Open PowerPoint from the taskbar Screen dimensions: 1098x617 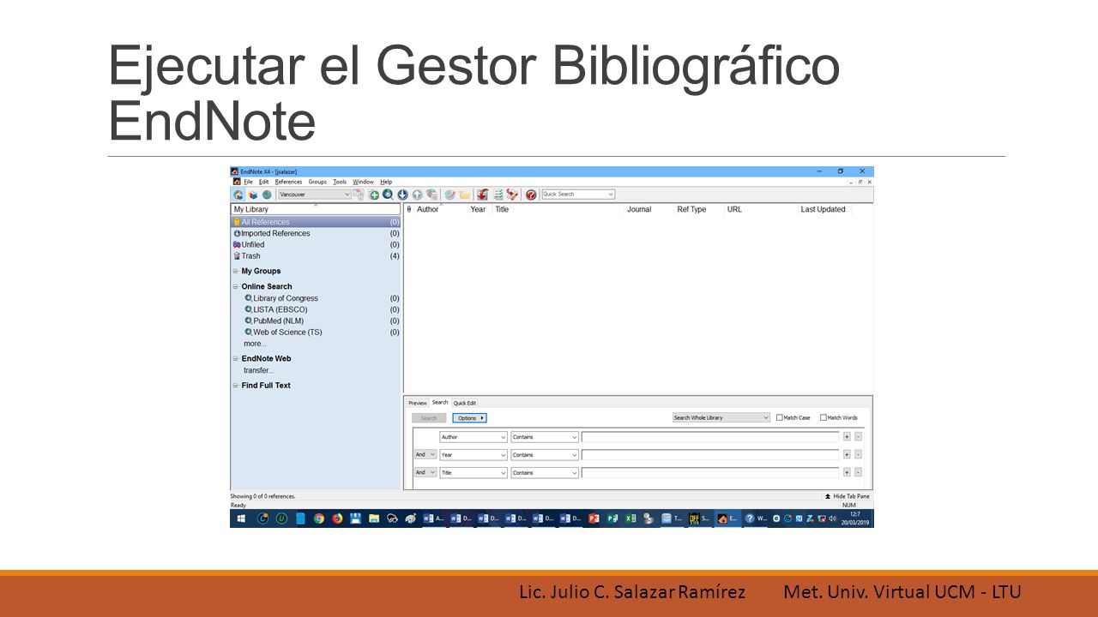tap(594, 518)
